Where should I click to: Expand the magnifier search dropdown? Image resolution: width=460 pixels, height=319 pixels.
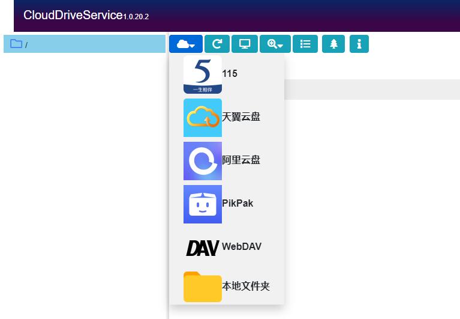(275, 44)
